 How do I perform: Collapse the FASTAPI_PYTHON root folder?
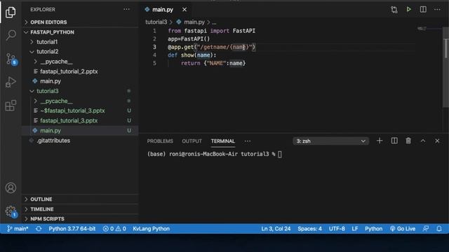(x=80, y=32)
